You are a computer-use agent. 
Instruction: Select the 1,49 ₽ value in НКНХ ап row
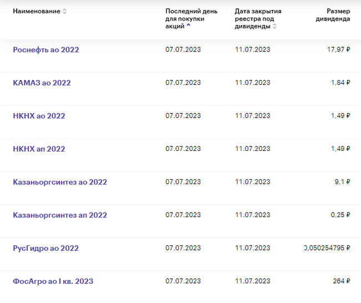click(x=340, y=149)
